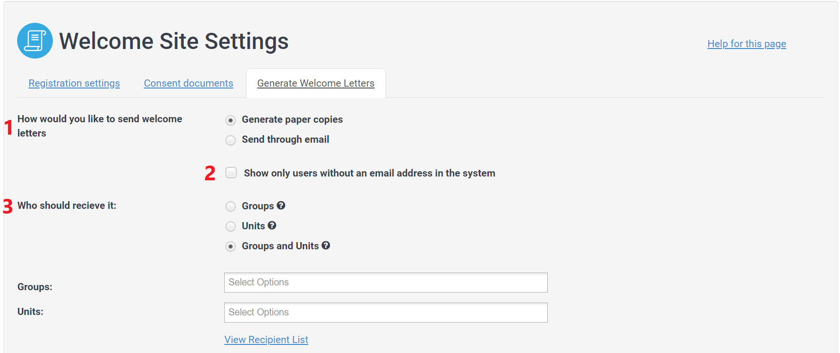Click the Show only users without email label
Screen dimensions: 840x353
click(369, 173)
